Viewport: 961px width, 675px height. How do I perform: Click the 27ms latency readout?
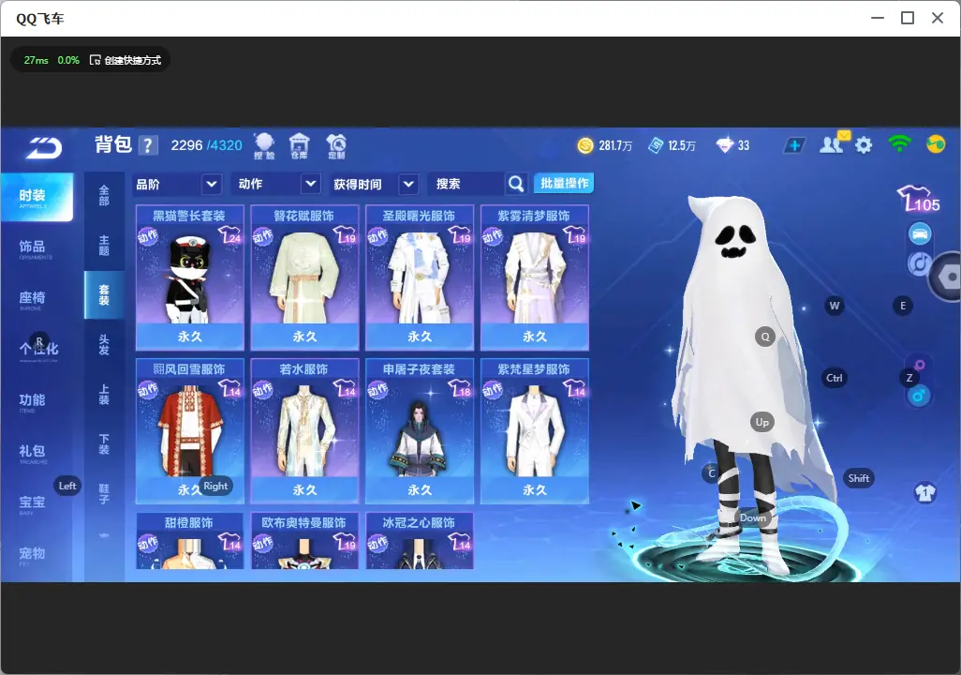37,60
